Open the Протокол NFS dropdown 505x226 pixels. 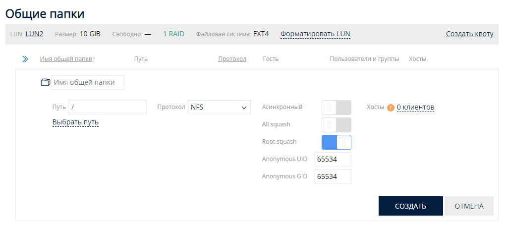pyautogui.click(x=220, y=107)
